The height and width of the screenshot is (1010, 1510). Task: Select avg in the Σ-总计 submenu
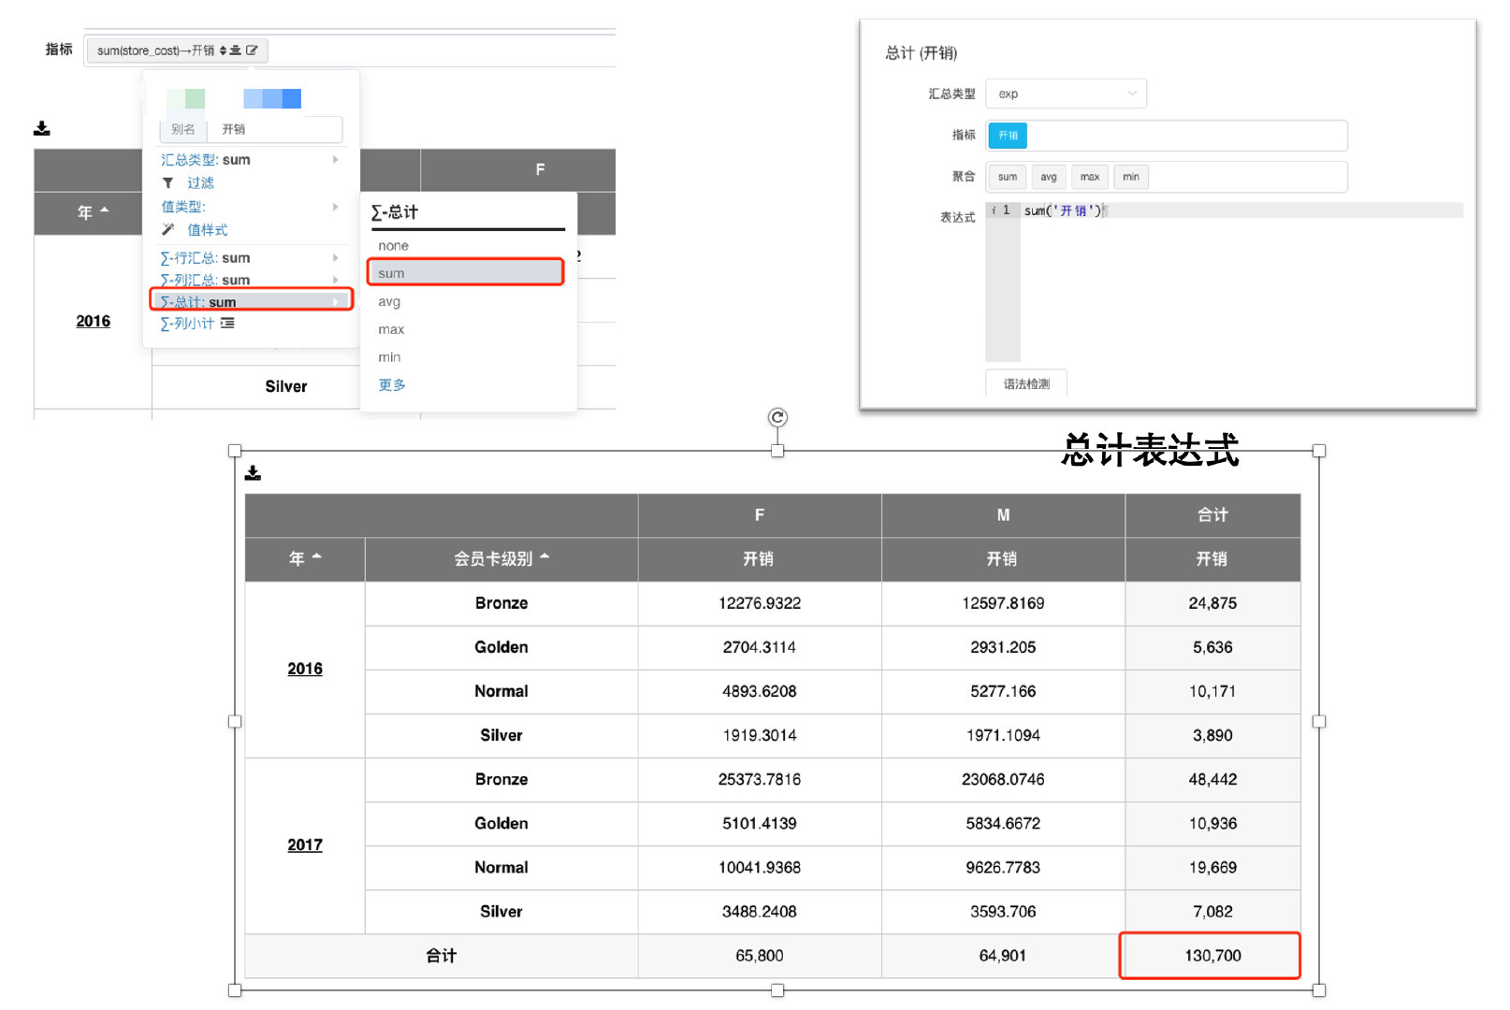pyautogui.click(x=389, y=302)
